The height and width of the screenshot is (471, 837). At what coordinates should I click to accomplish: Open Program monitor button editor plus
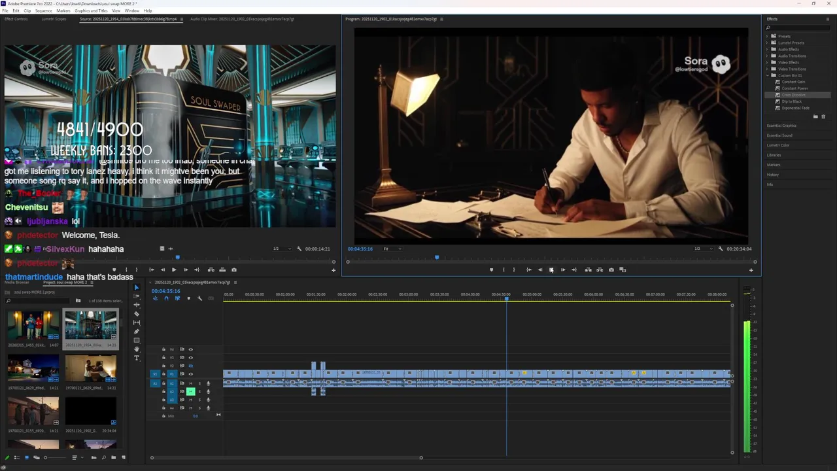[751, 270]
